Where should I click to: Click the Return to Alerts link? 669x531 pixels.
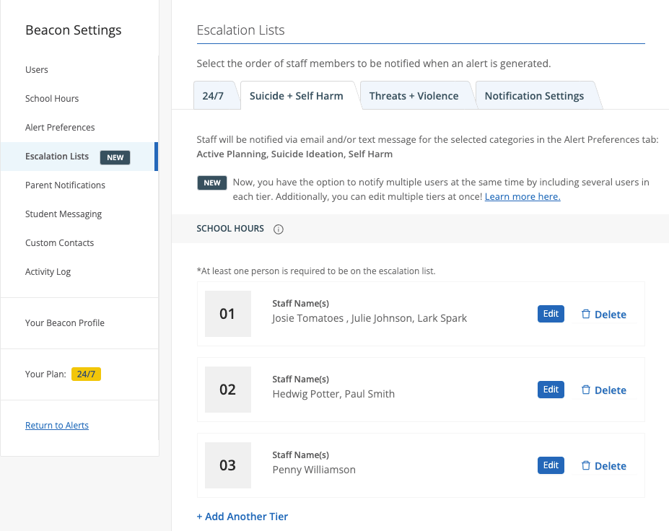(x=57, y=425)
